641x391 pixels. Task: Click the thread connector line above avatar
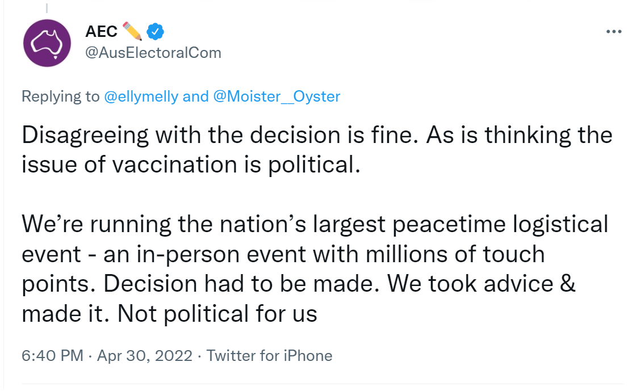[x=47, y=8]
